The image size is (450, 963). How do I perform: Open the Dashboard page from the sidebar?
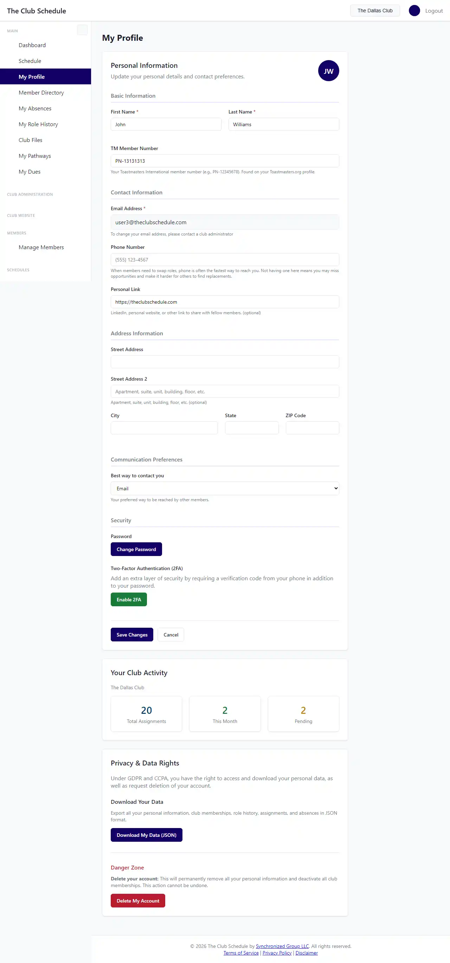point(32,45)
